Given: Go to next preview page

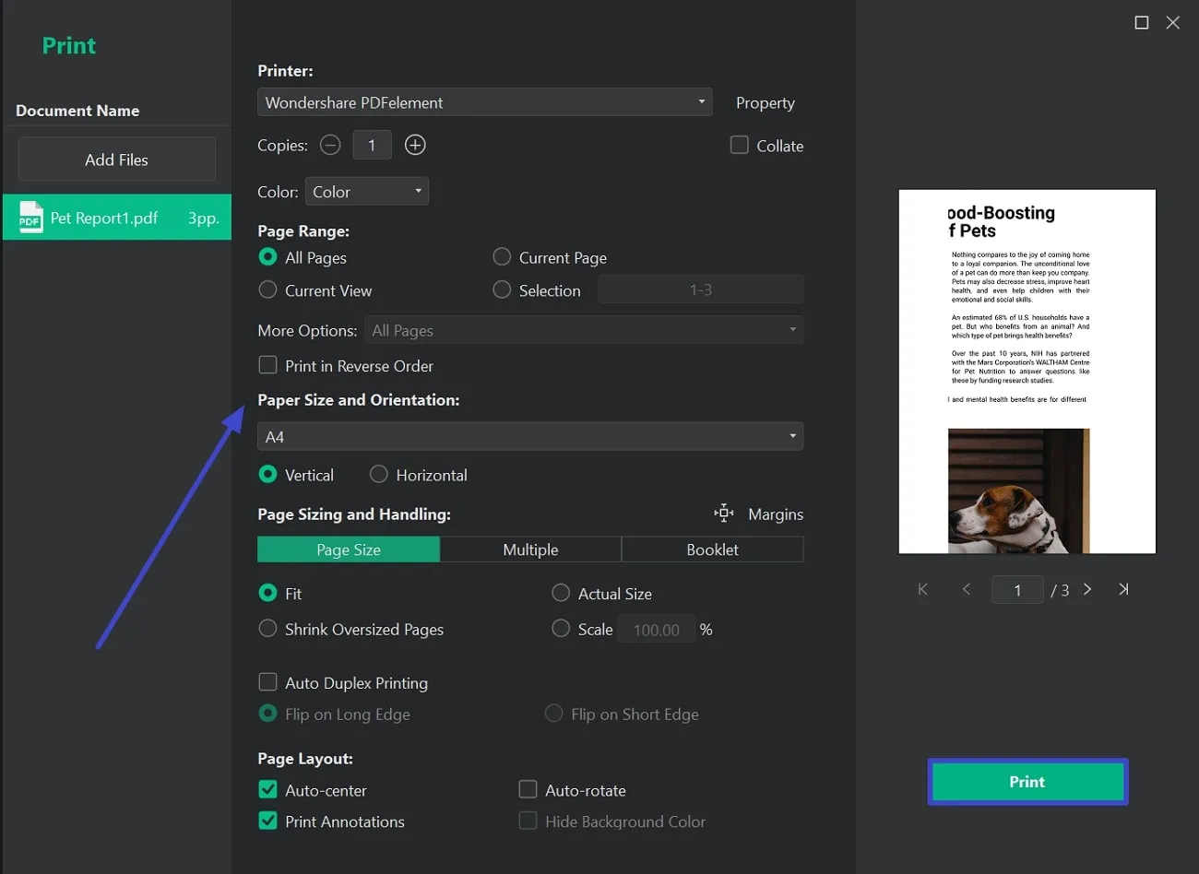Looking at the screenshot, I should [1087, 589].
